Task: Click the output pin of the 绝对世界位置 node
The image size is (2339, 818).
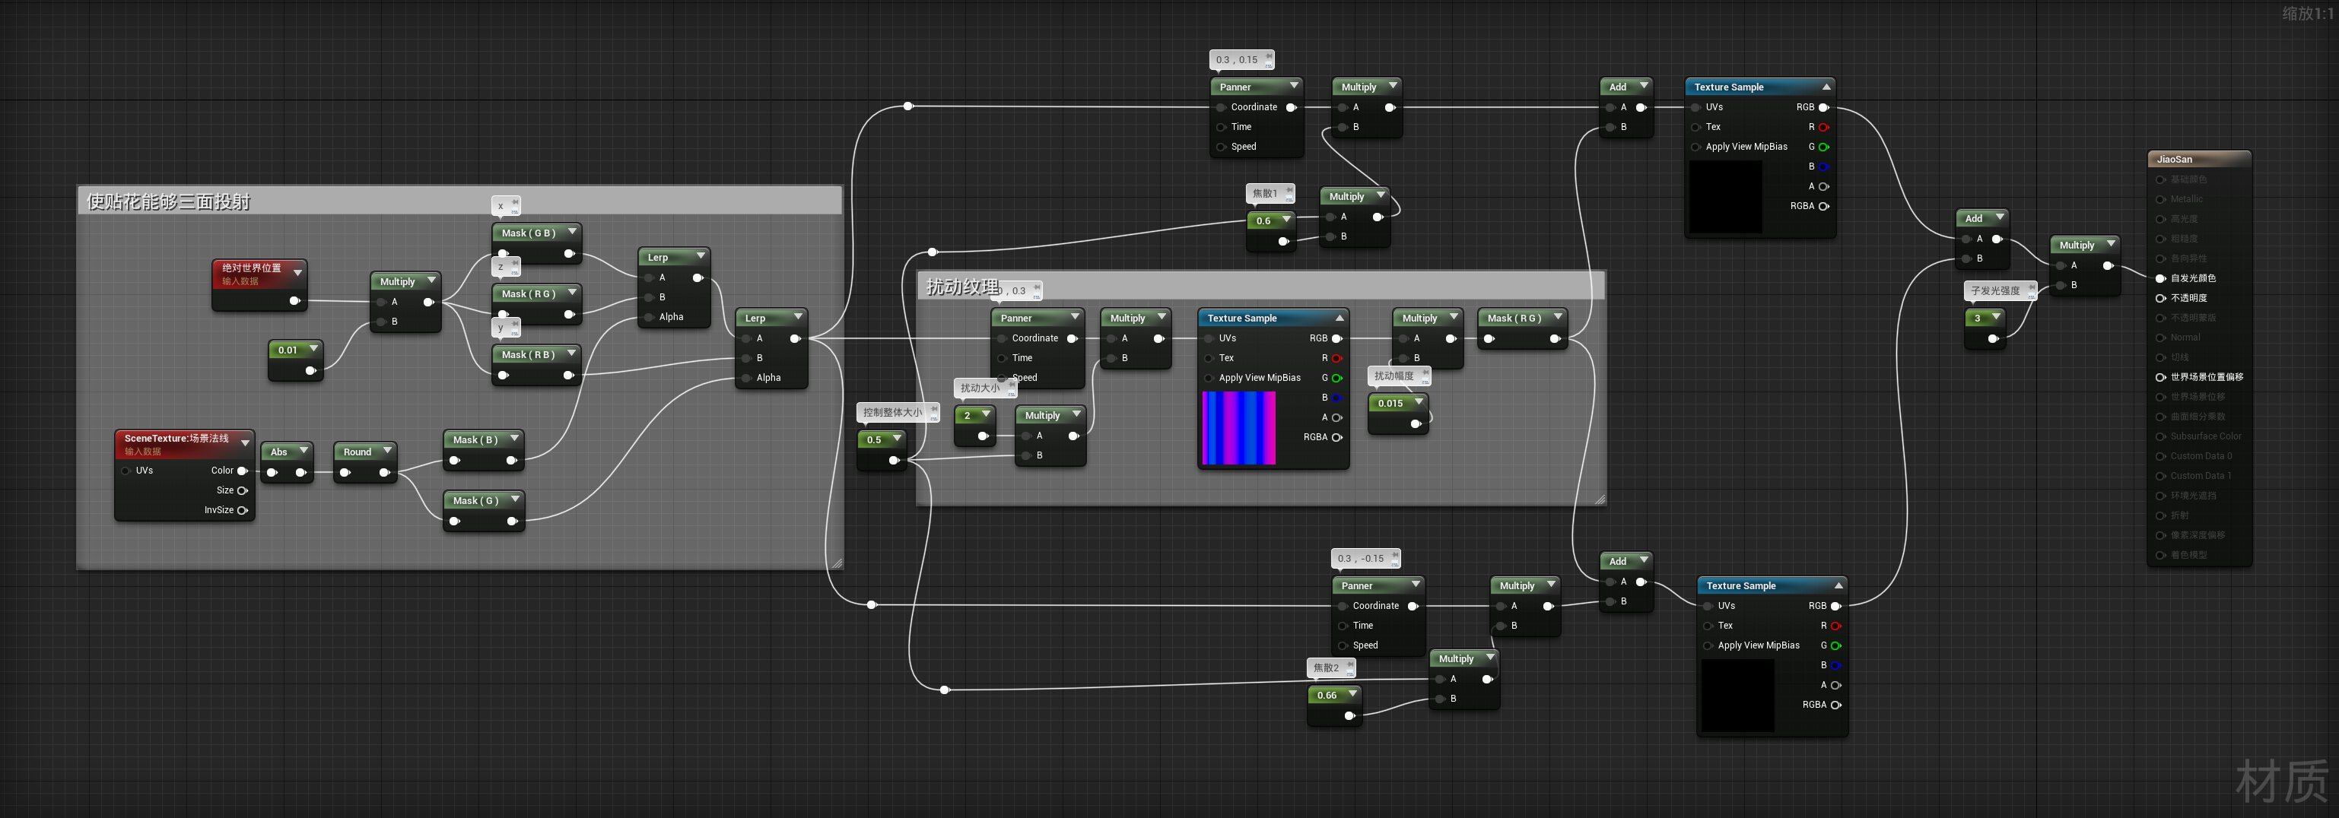Action: 294,300
